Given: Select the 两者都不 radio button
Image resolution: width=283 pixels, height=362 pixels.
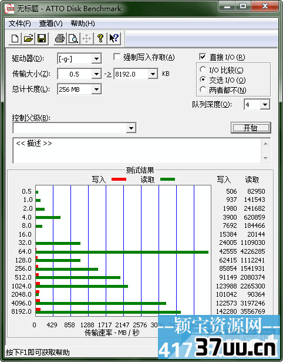Looking at the screenshot, I should (x=203, y=90).
